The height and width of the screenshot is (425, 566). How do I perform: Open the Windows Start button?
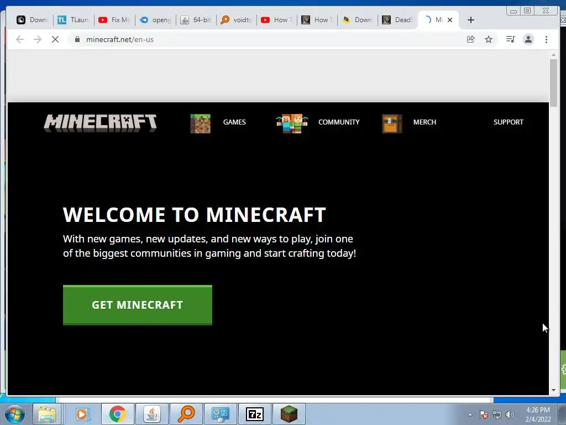point(15,414)
